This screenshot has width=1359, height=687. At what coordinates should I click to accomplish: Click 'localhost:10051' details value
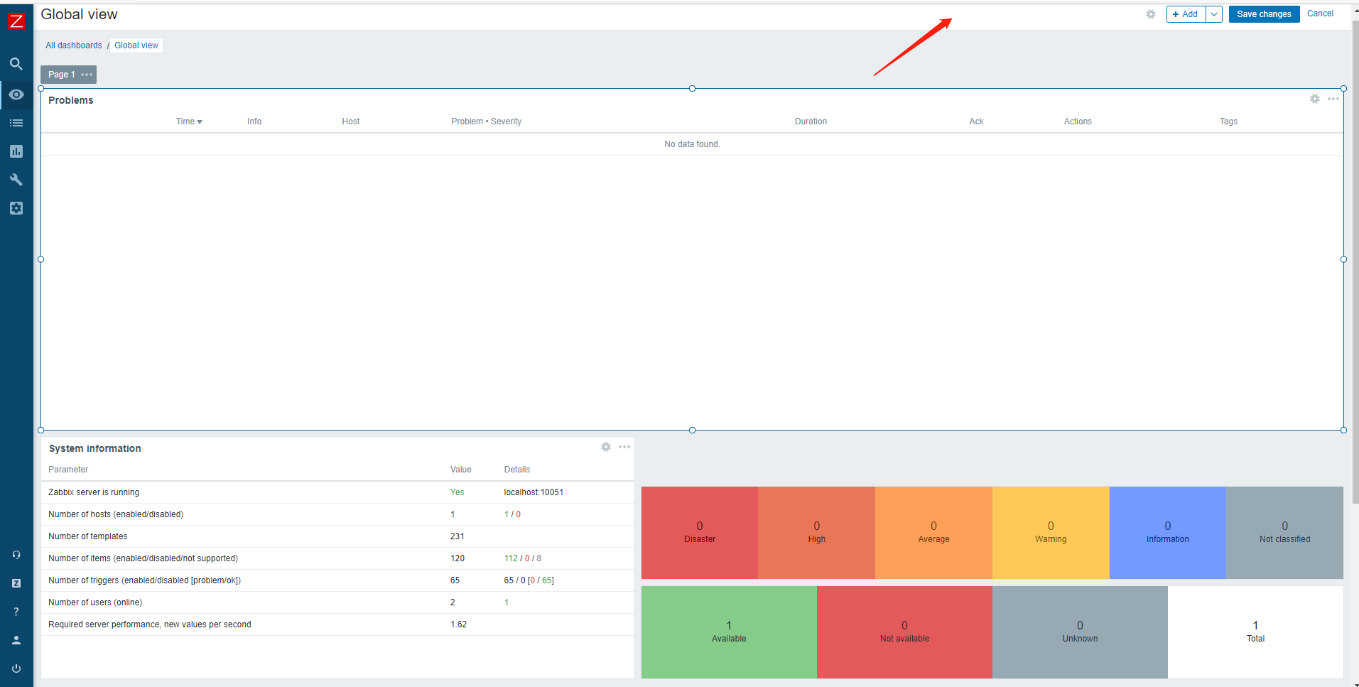pyautogui.click(x=534, y=492)
